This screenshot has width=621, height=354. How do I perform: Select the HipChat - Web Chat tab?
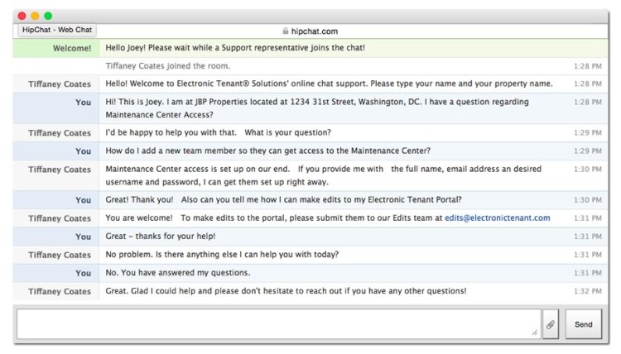[57, 30]
